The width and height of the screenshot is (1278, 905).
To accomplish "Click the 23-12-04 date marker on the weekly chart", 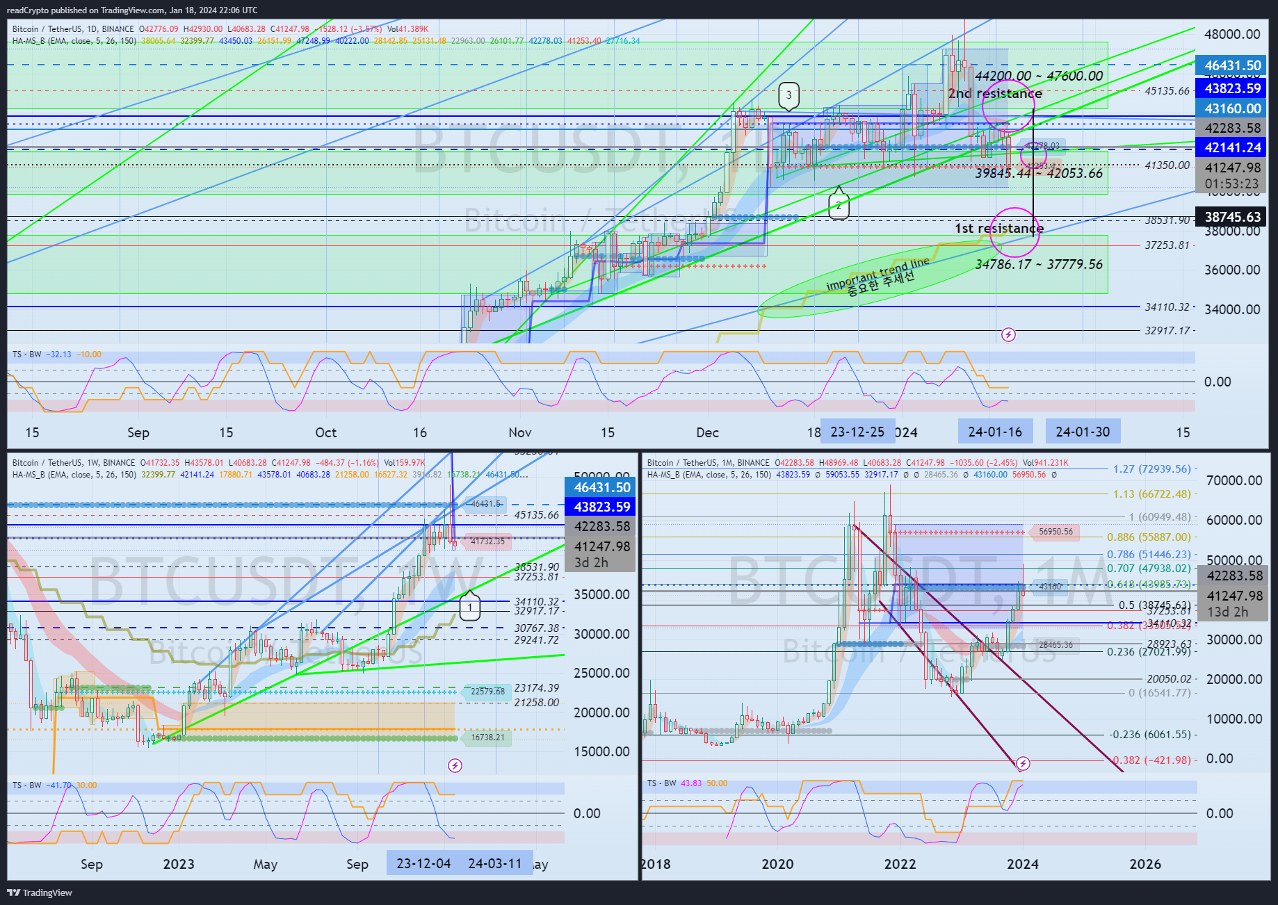I will pyautogui.click(x=423, y=863).
